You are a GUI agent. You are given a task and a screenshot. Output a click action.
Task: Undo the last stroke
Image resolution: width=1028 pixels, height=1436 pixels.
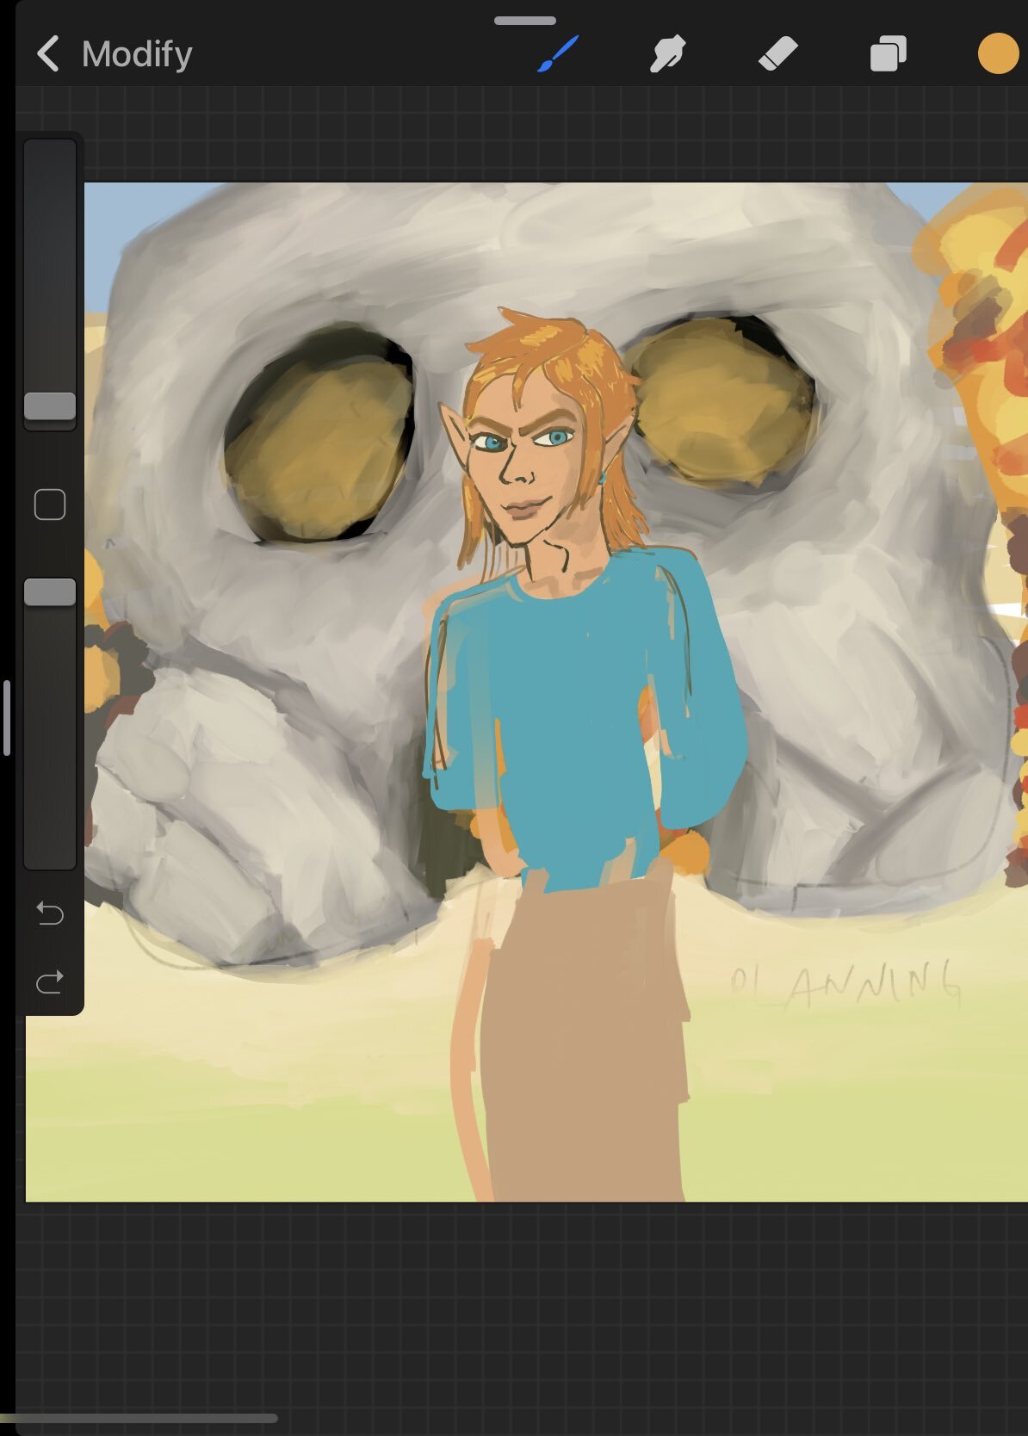point(50,913)
